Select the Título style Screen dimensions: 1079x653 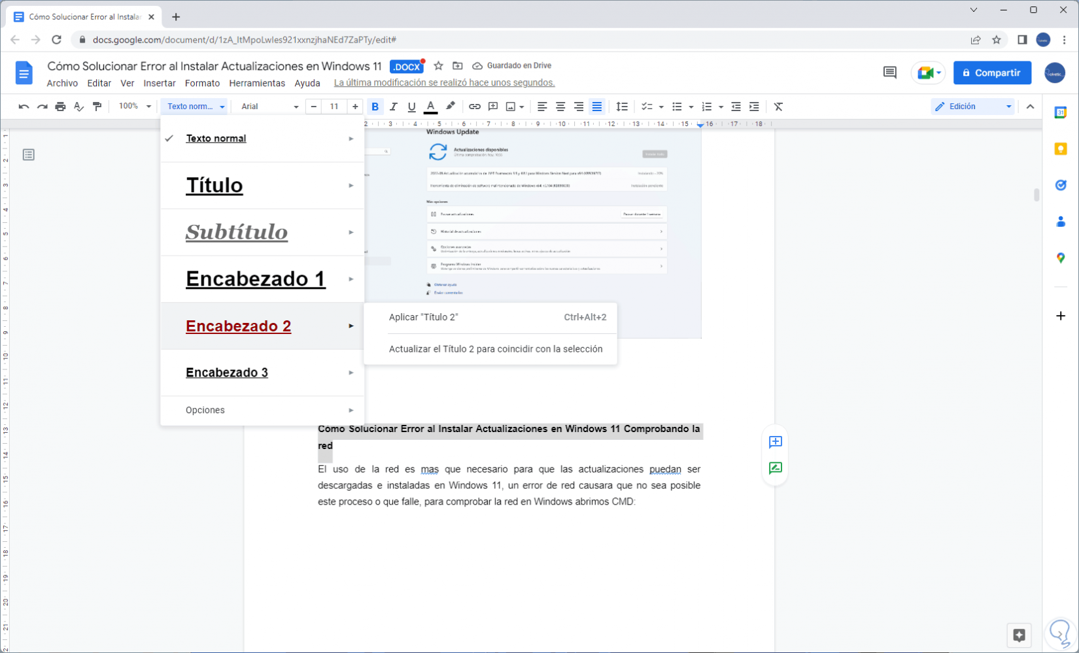coord(262,186)
